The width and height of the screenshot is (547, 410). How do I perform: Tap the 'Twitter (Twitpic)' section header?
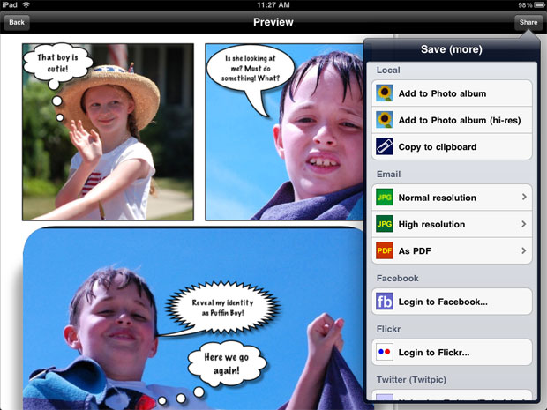(x=411, y=380)
